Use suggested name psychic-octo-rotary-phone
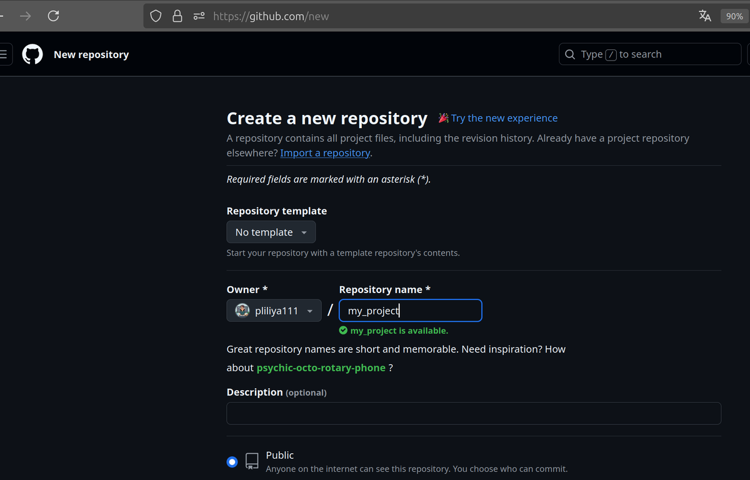This screenshot has width=750, height=480. (321, 367)
